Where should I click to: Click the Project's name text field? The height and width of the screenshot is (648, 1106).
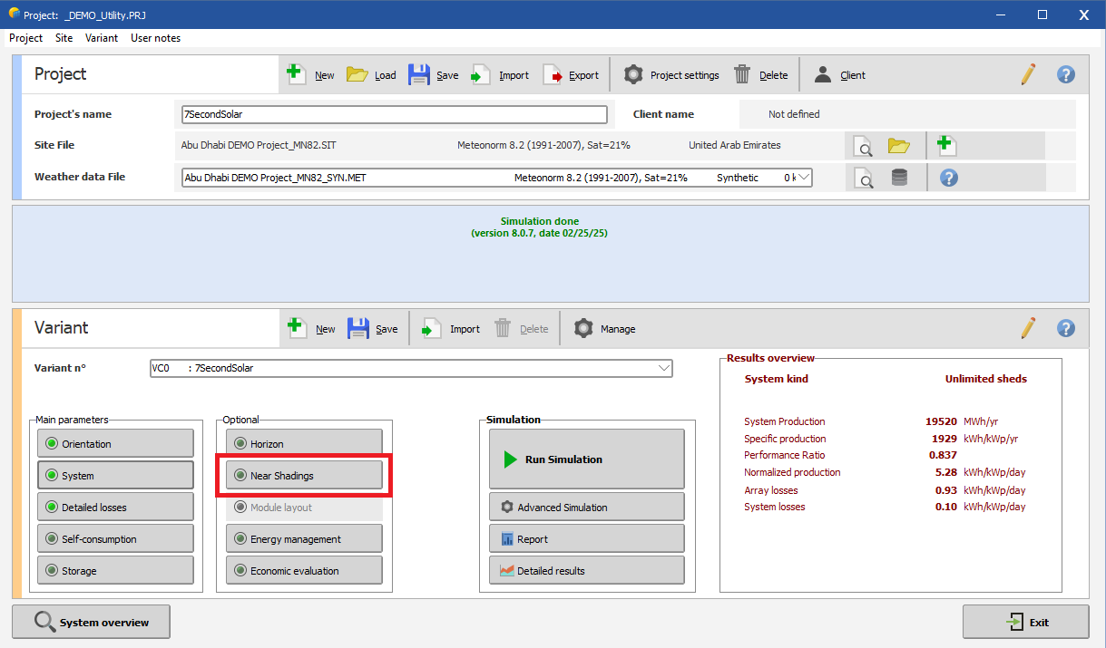(394, 114)
